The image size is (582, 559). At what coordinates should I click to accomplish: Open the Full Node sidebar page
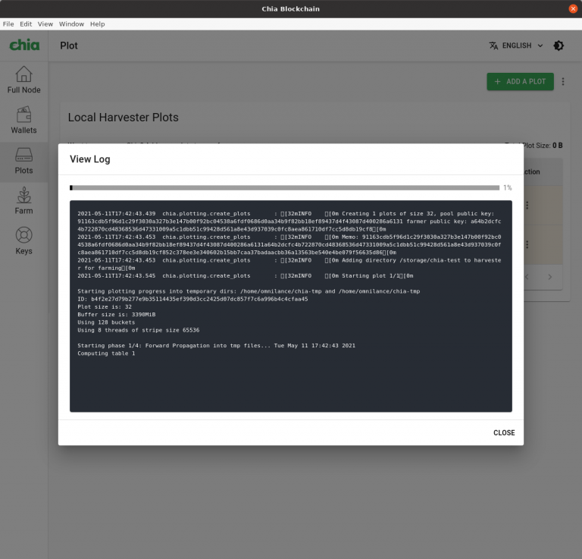click(x=23, y=80)
